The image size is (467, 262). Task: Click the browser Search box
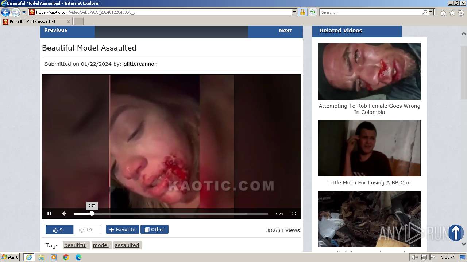pyautogui.click(x=371, y=12)
